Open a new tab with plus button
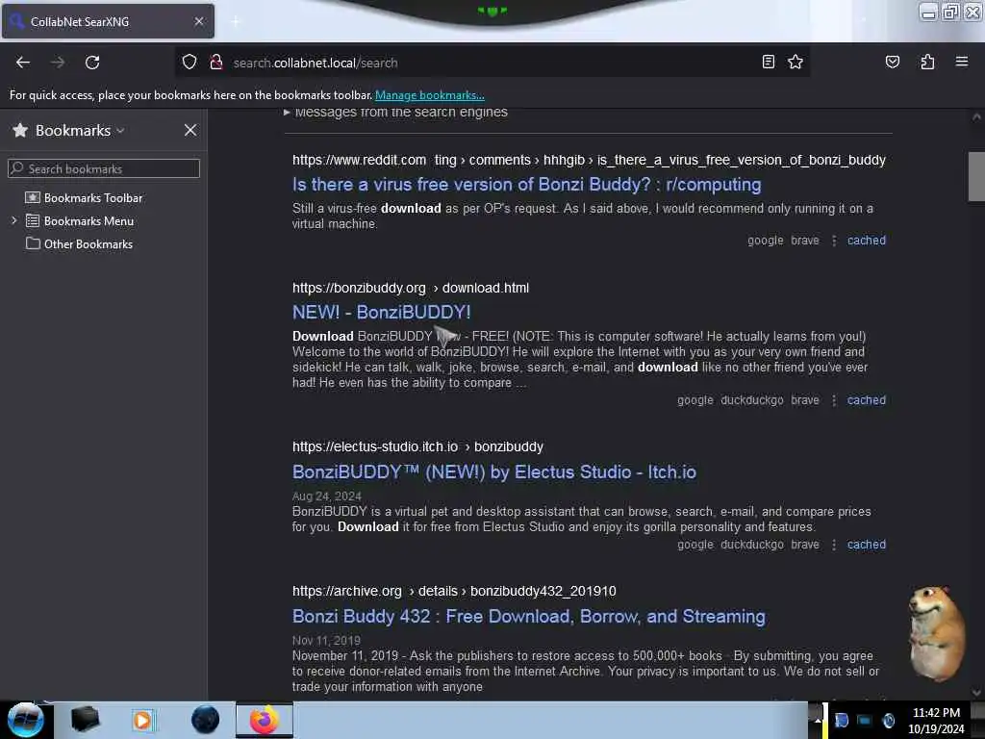The image size is (985, 739). coord(236,21)
